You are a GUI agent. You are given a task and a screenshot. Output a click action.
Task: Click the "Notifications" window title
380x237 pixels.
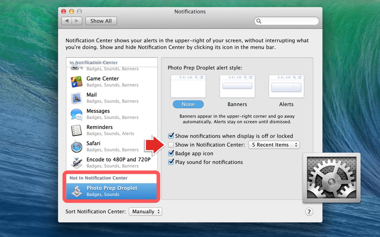[x=190, y=12]
